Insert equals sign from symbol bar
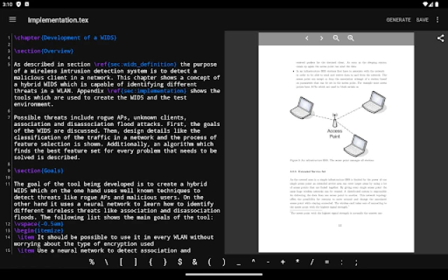The width and height of the screenshot is (448, 280). [x=327, y=262]
